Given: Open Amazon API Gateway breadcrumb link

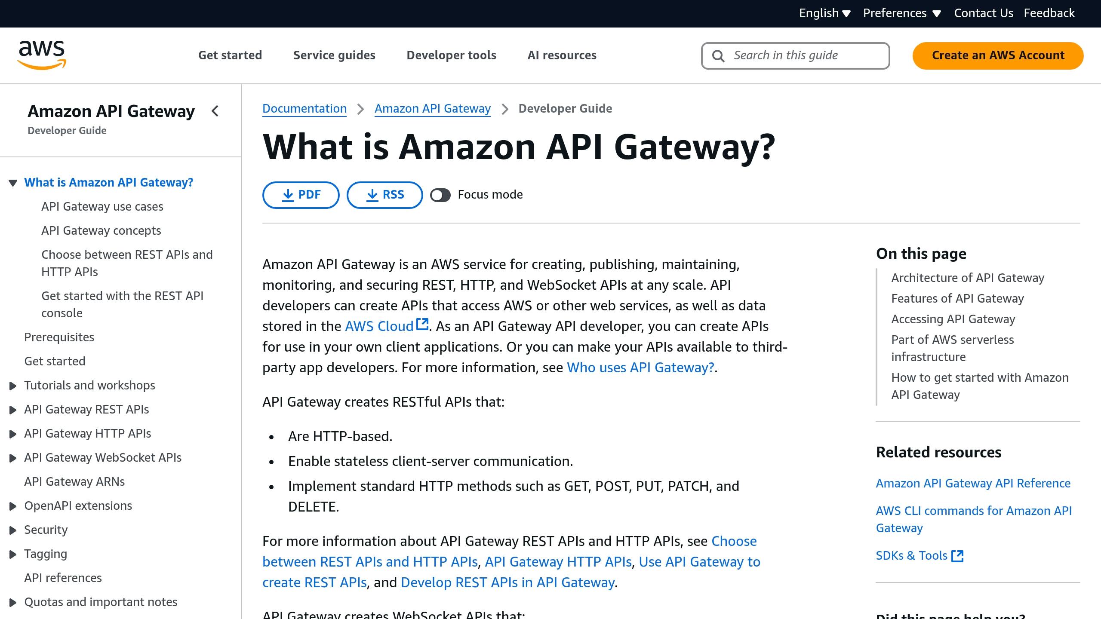Looking at the screenshot, I should 432,109.
